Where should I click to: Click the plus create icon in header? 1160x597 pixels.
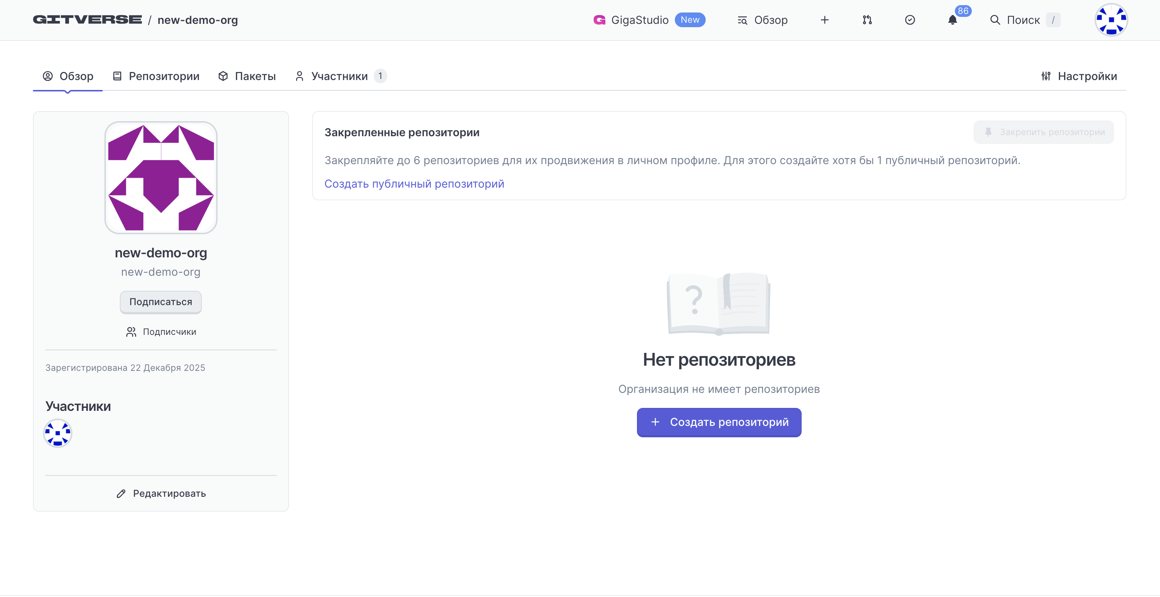(x=824, y=20)
